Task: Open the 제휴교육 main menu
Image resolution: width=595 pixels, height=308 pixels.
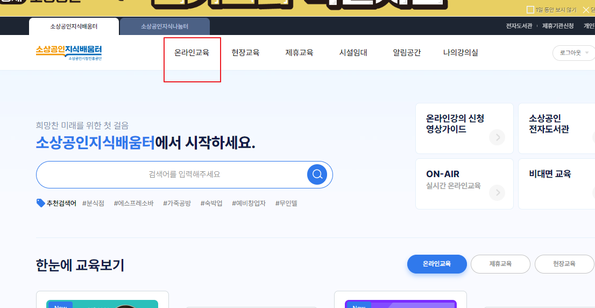Action: click(300, 53)
